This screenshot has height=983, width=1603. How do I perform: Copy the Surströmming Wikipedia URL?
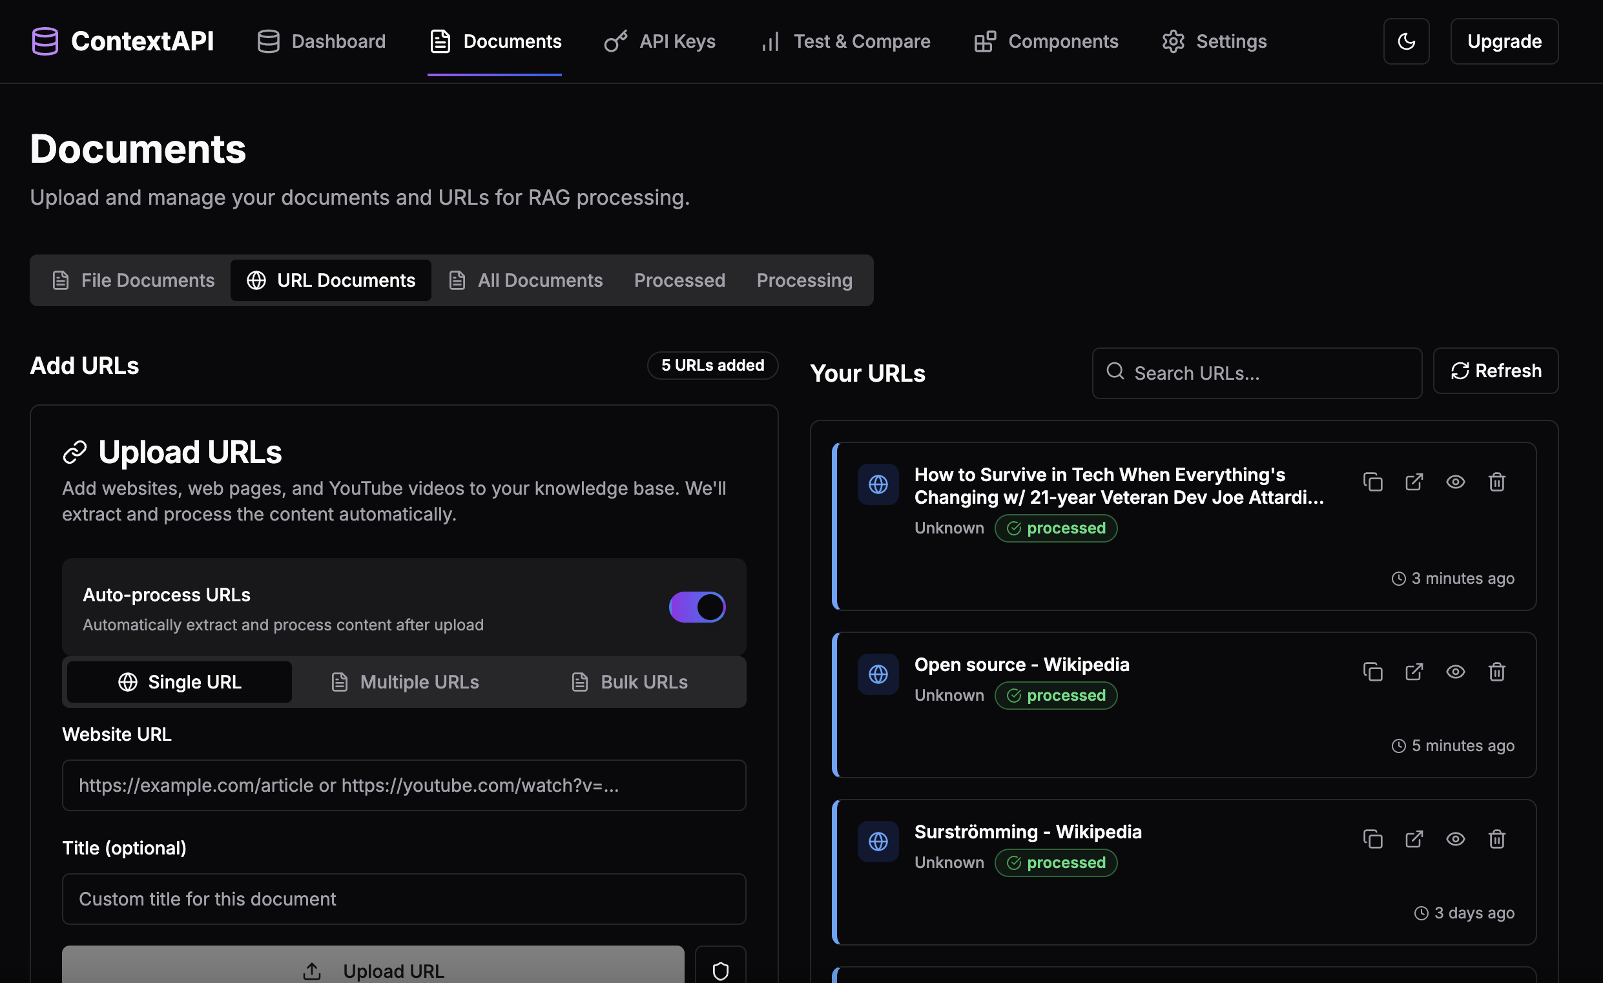click(1372, 838)
